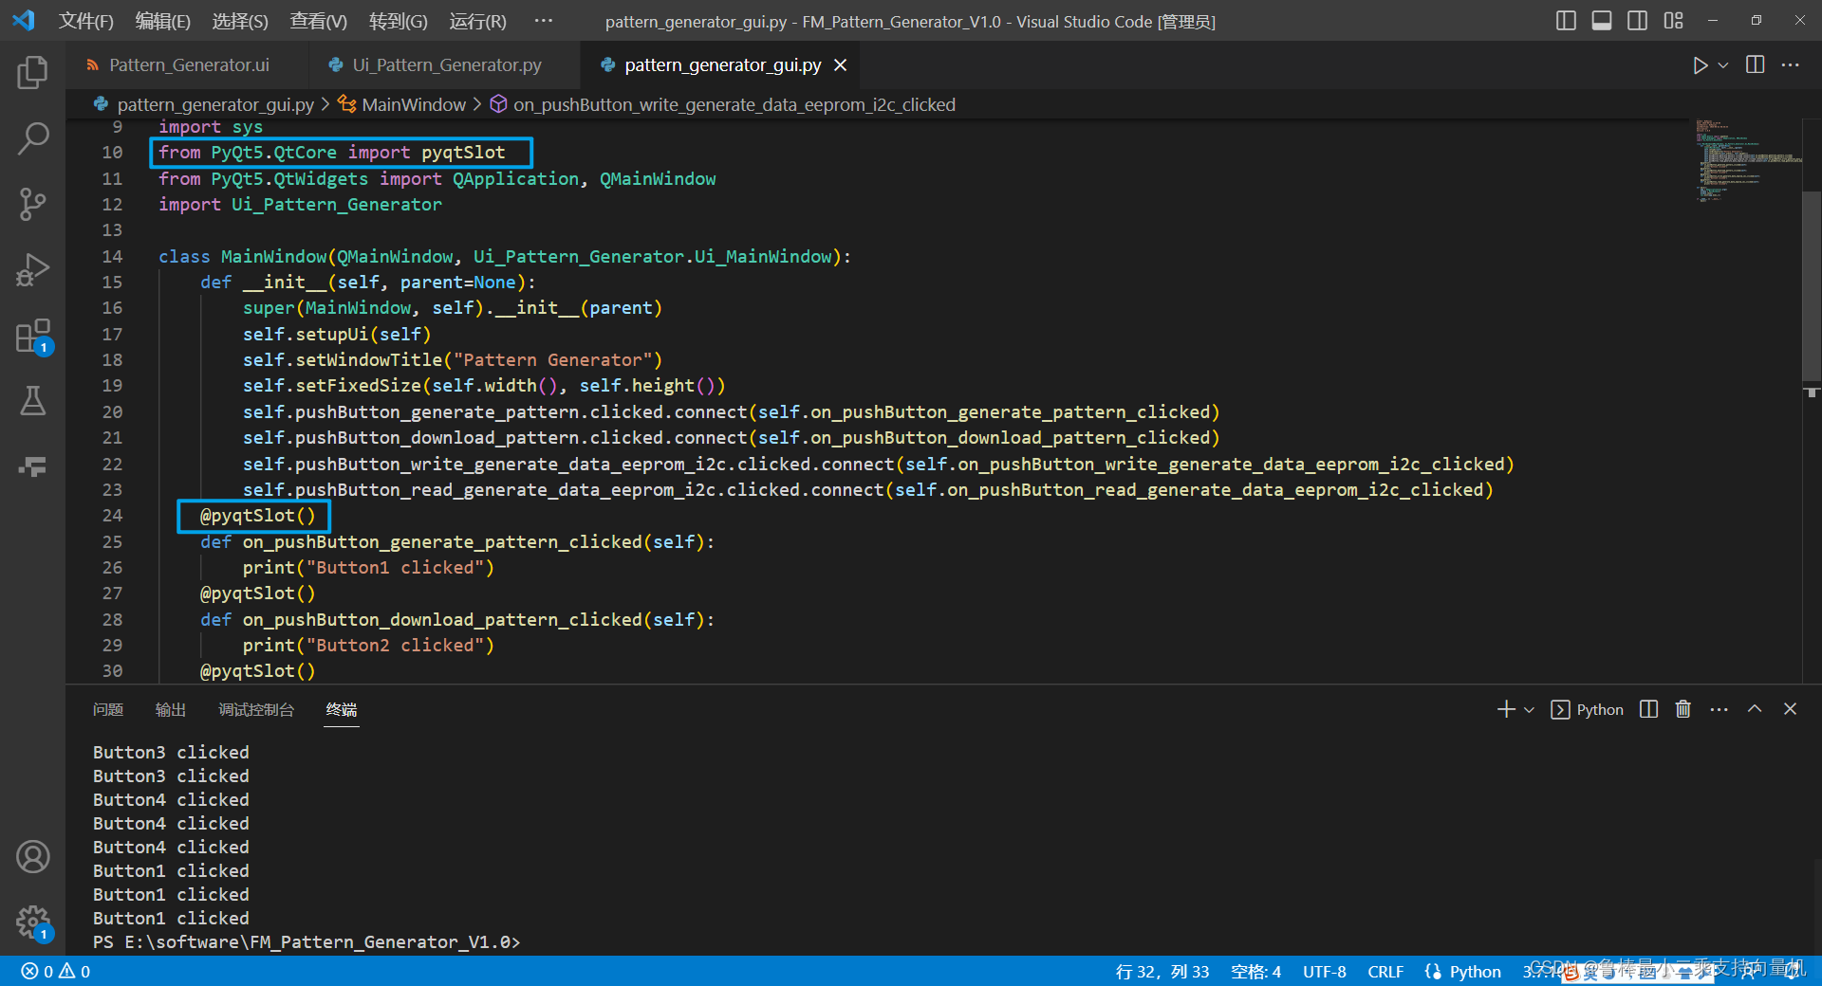Customize layout icon in title bar
The width and height of the screenshot is (1822, 986).
[x=1673, y=21]
